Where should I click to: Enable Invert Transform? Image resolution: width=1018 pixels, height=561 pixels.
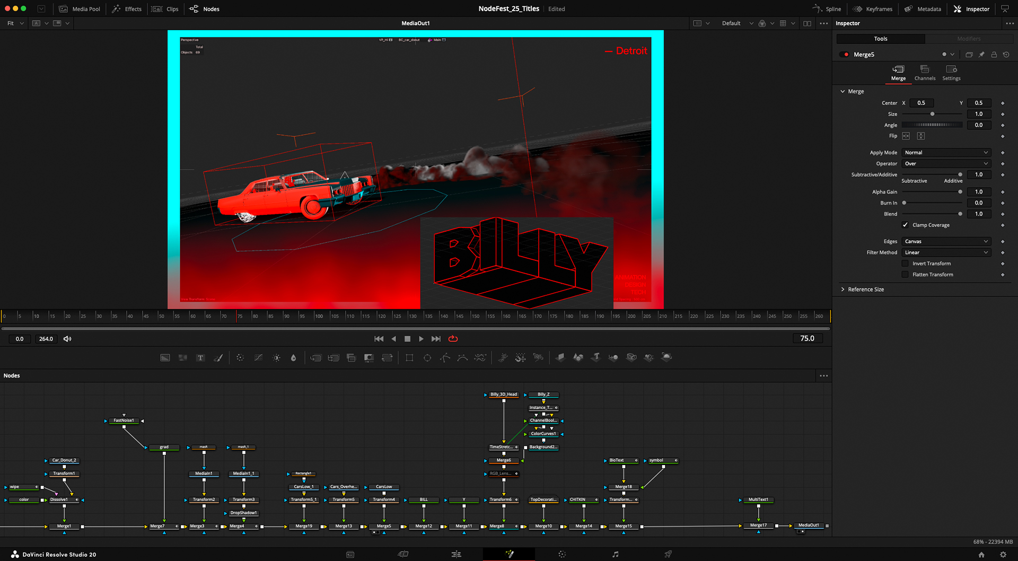pos(906,264)
